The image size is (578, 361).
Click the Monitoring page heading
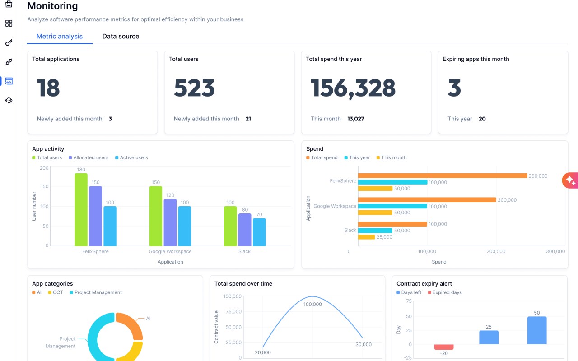52,6
